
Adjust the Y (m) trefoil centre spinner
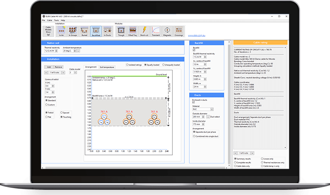(x=53, y=92)
